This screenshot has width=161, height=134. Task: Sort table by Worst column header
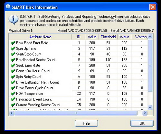tap(124, 37)
